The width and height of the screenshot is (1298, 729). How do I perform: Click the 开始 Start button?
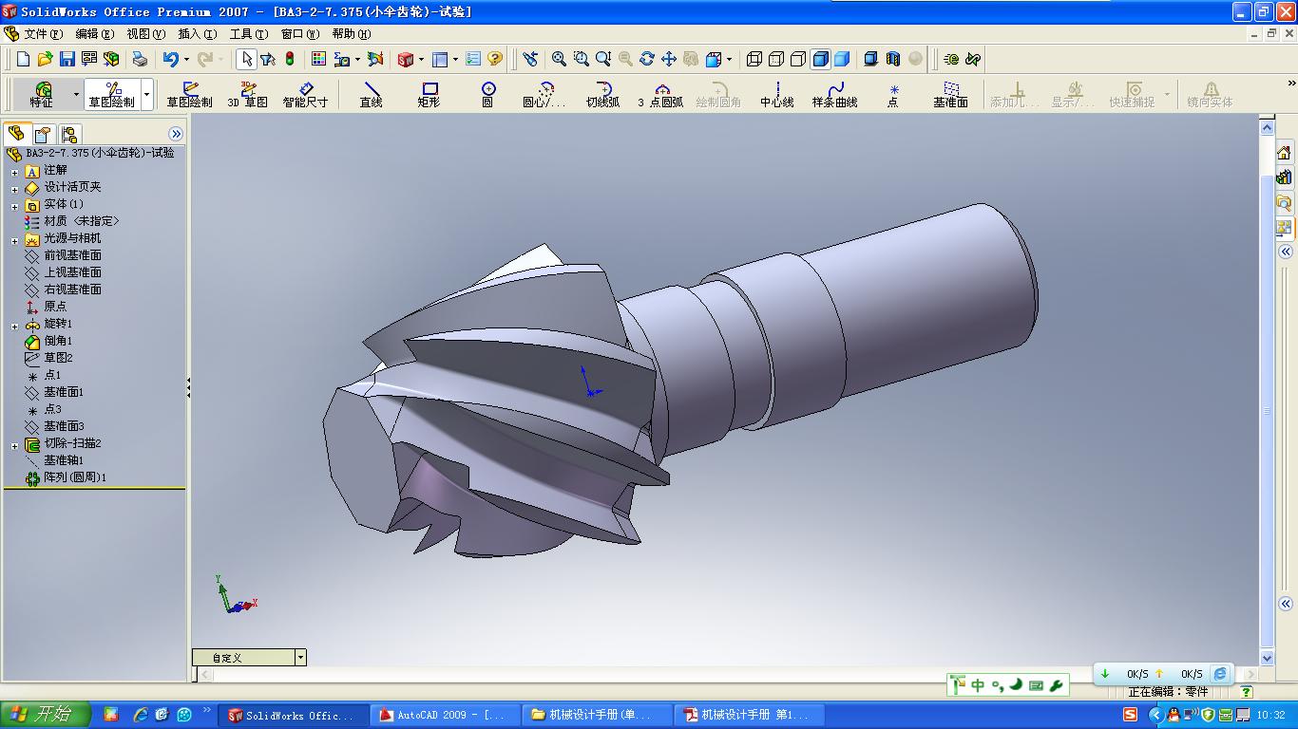[46, 715]
